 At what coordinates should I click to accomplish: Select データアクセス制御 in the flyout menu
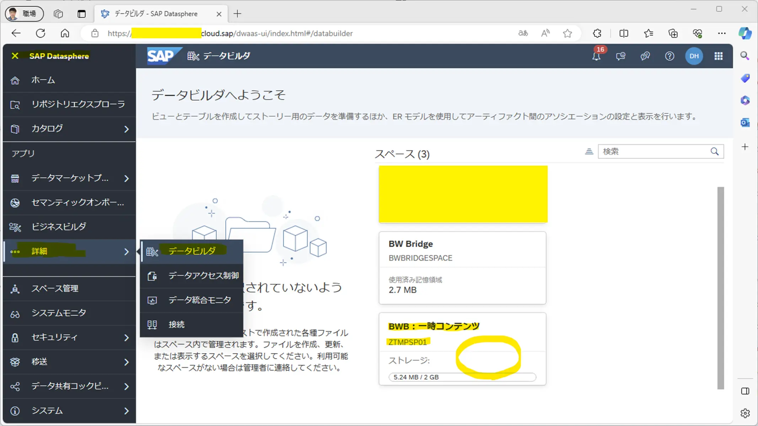[x=192, y=276]
